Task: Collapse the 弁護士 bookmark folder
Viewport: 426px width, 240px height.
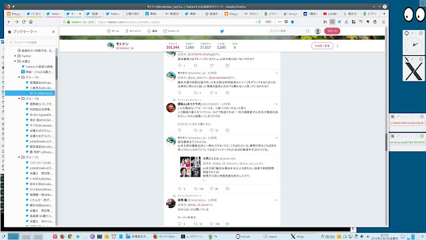Action: point(15,61)
